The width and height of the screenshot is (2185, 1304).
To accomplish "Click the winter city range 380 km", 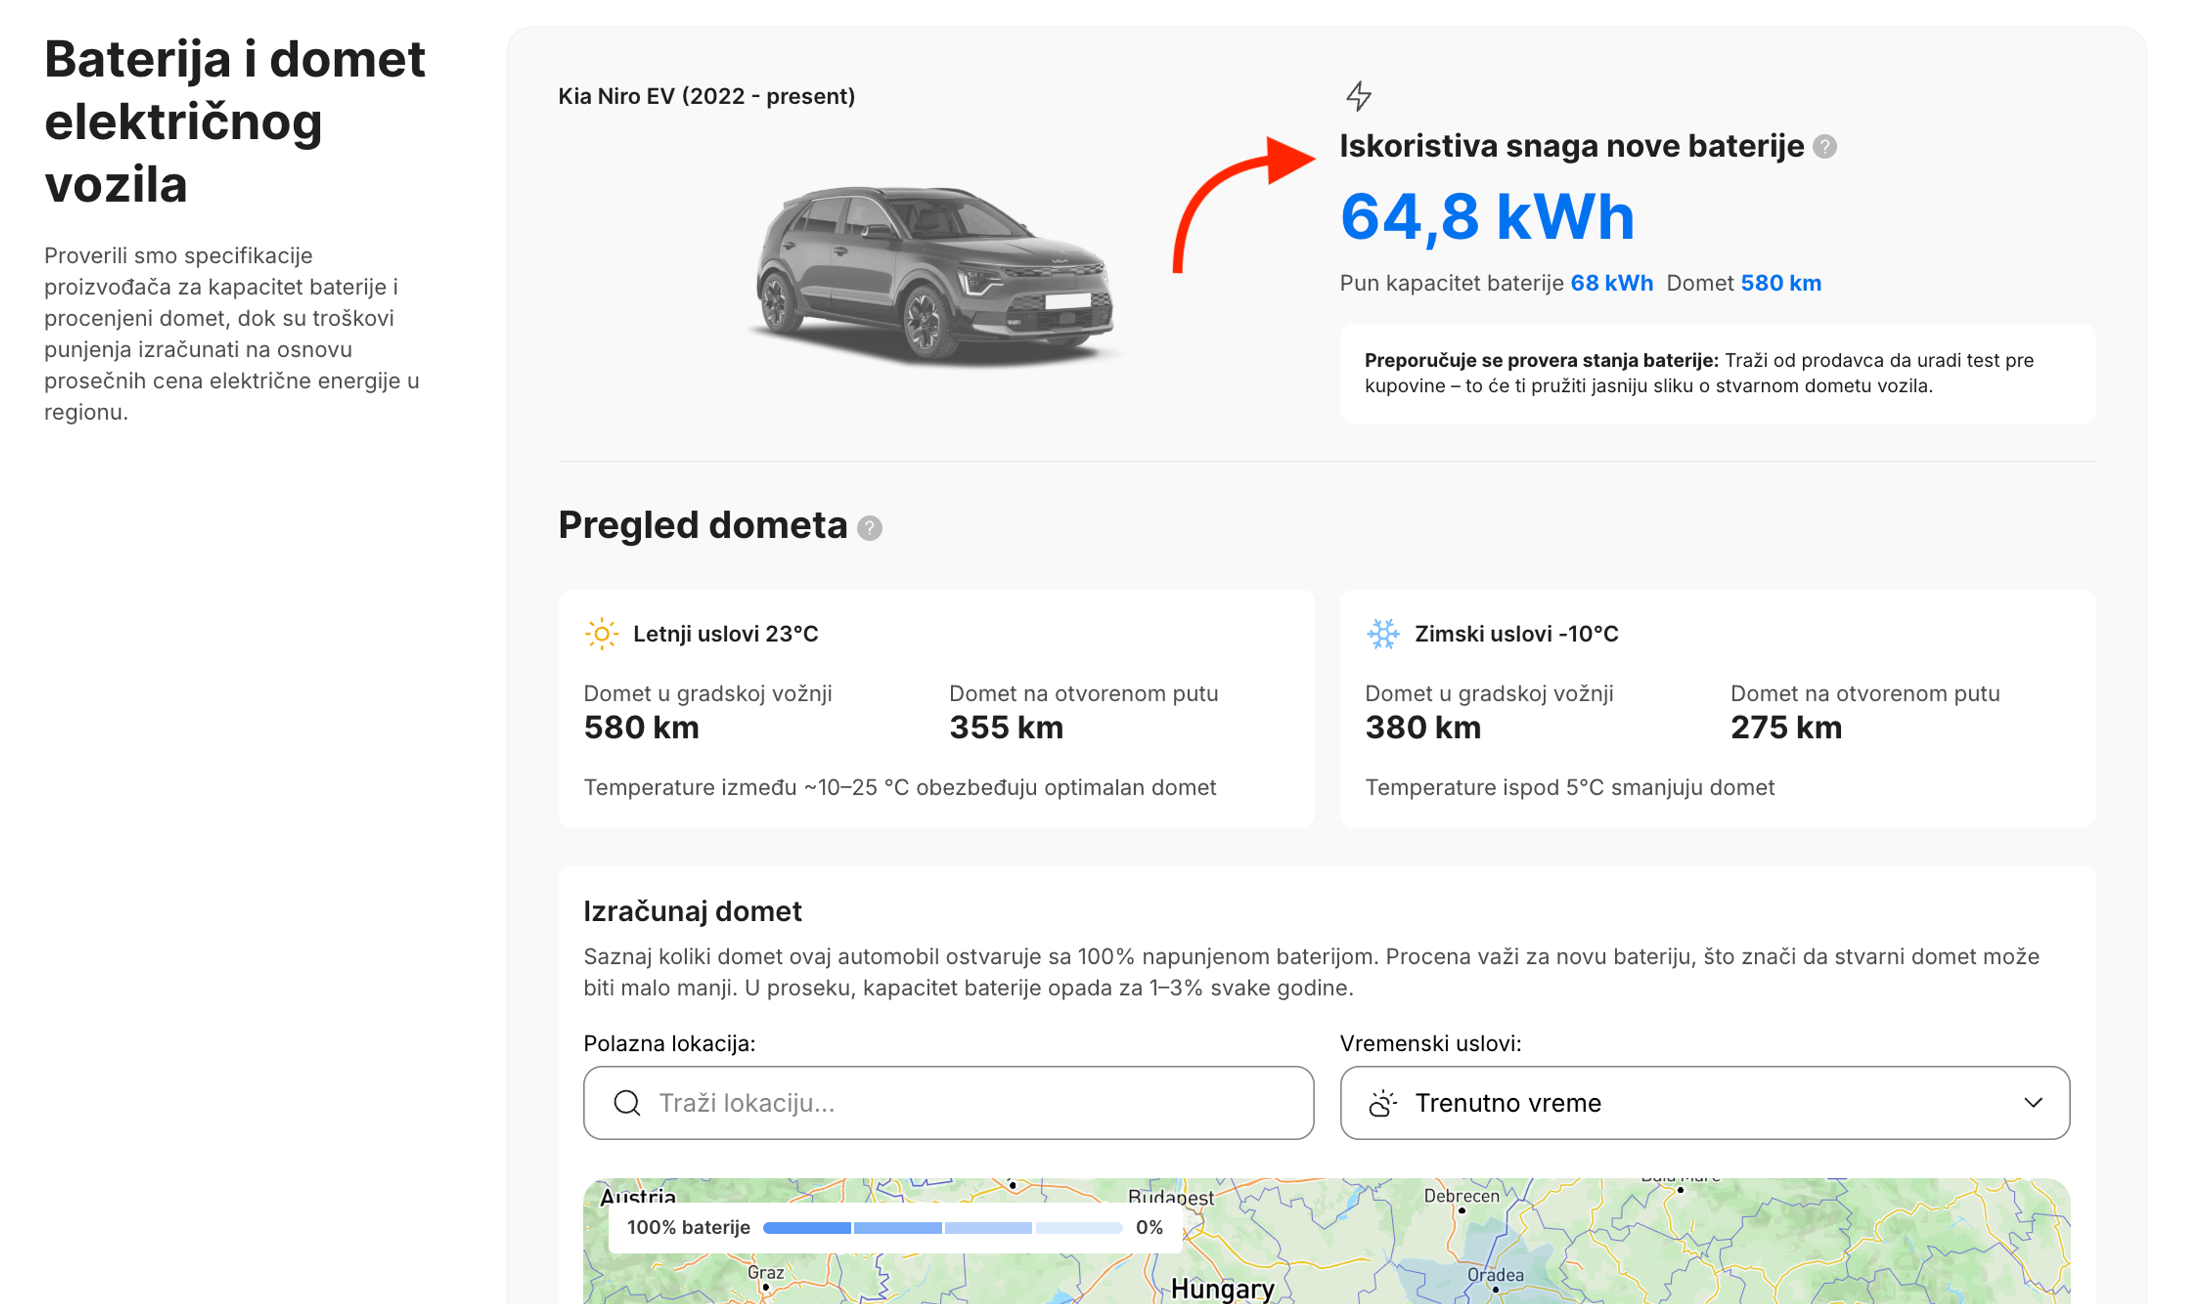I will coord(1422,727).
